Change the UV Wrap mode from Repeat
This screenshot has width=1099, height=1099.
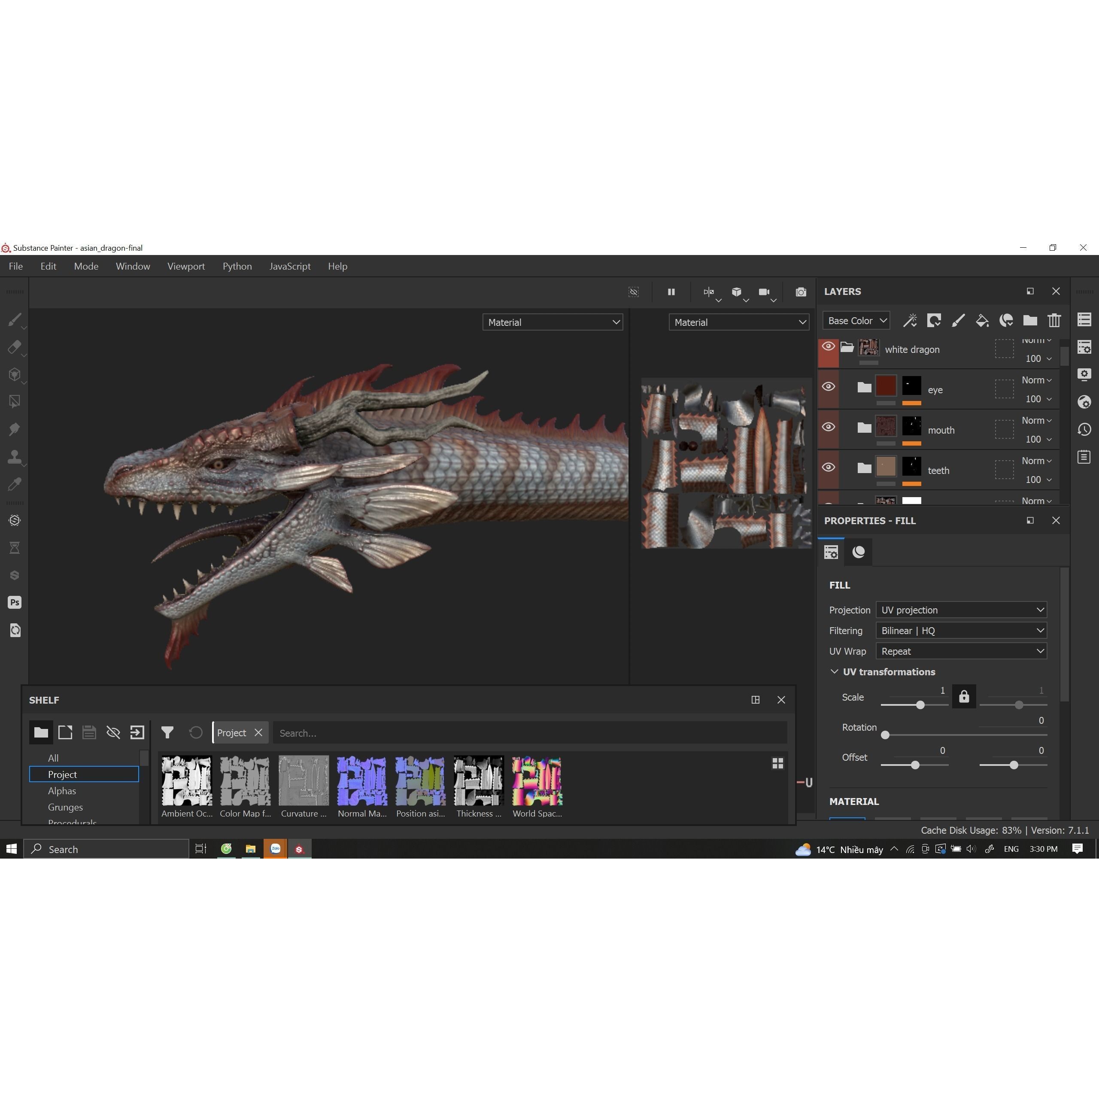(x=961, y=651)
